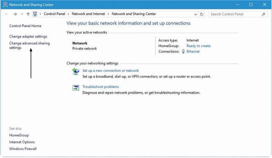Image resolution: width=272 pixels, height=158 pixels.
Task: Refresh the Network and Sharing Center page
Action: 202,14
